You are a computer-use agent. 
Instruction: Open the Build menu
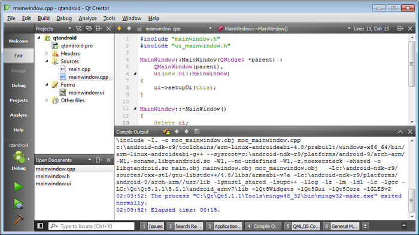pyautogui.click(x=44, y=18)
